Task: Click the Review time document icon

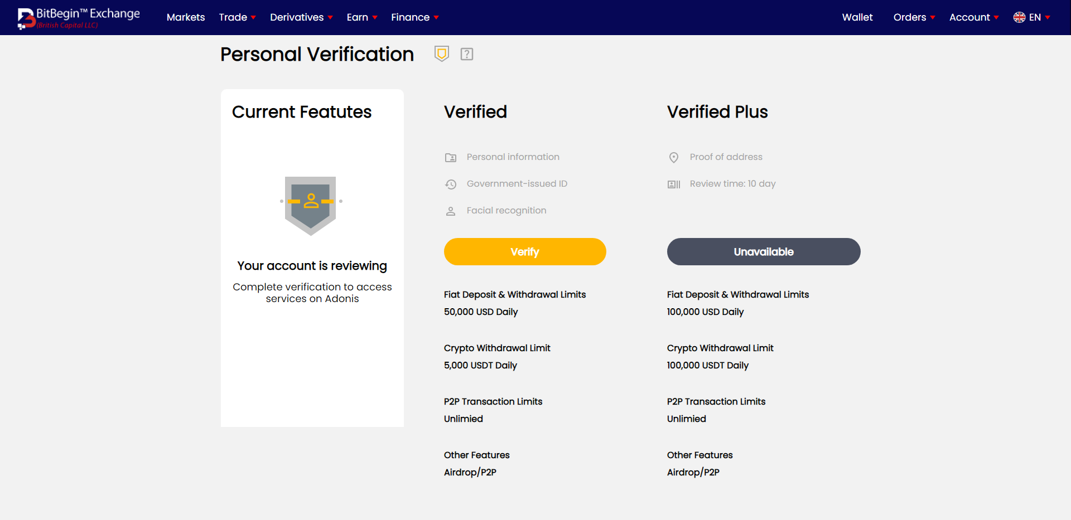Action: point(674,184)
